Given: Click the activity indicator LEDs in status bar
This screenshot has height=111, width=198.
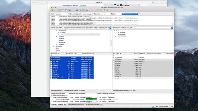Looking at the screenshot, I should tap(172, 107).
